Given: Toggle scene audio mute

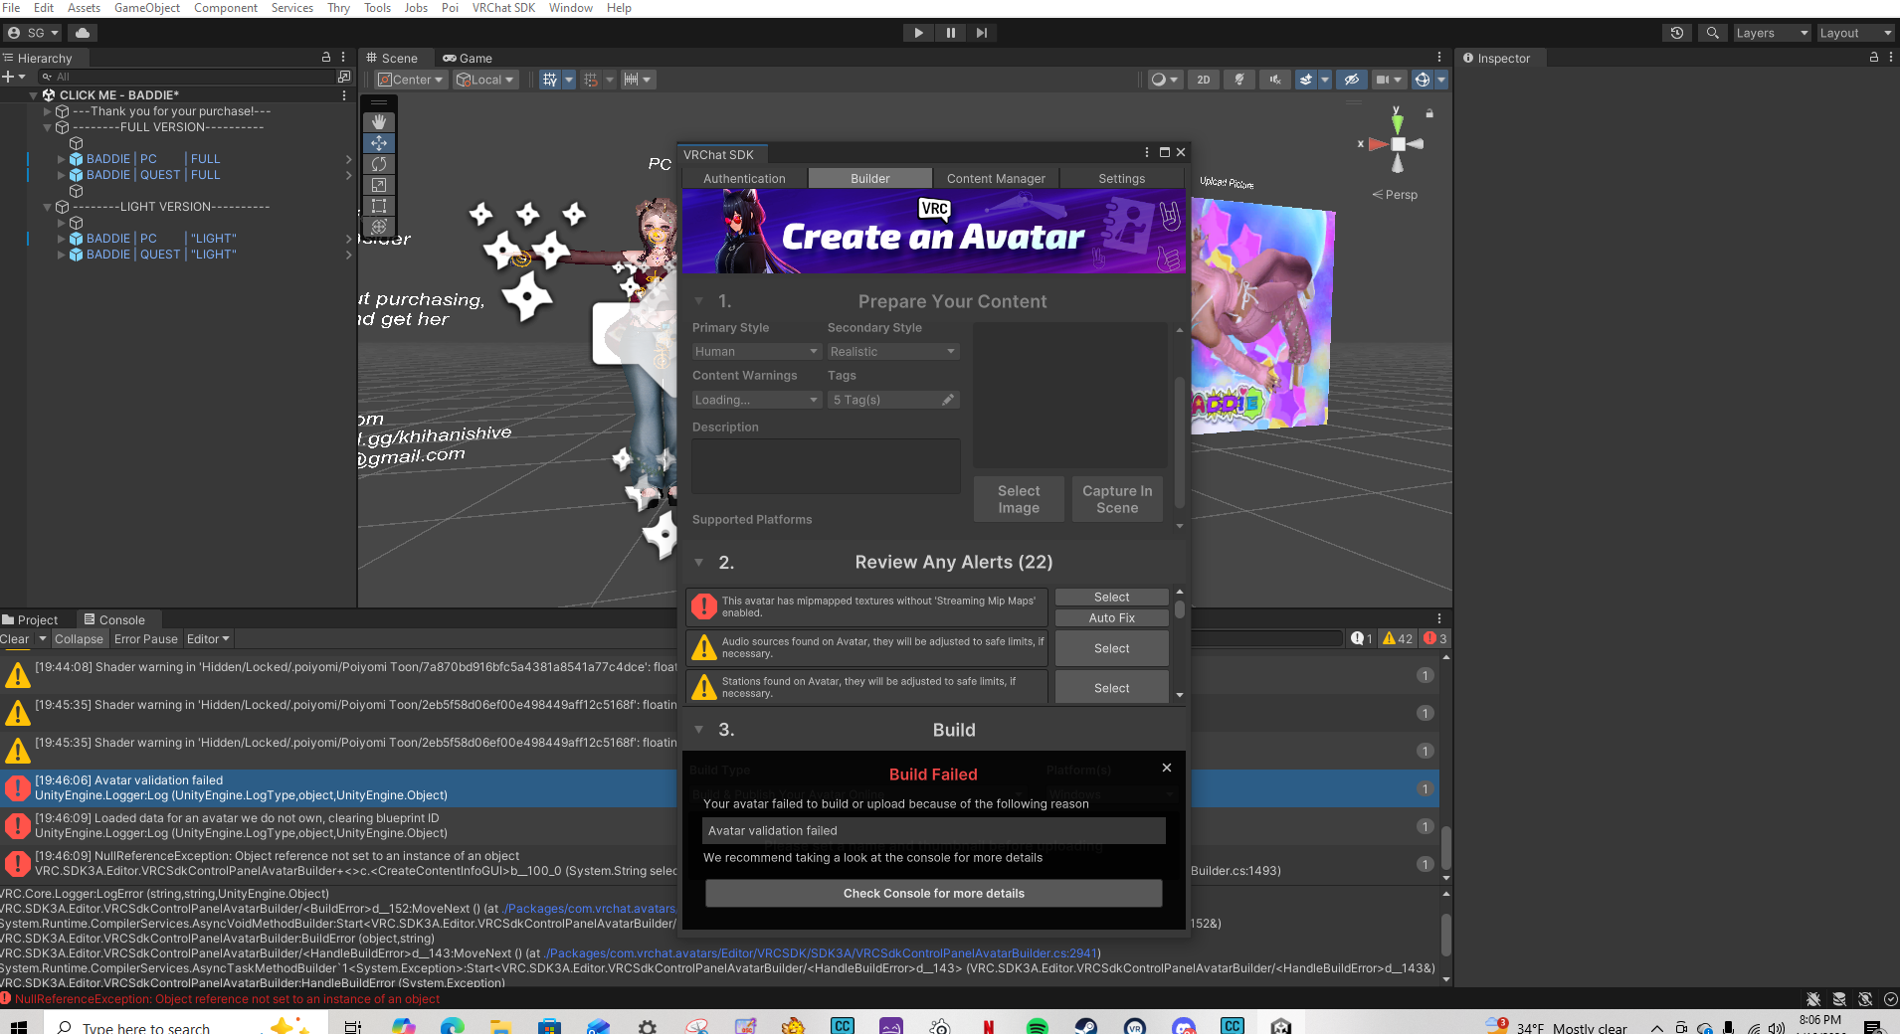Looking at the screenshot, I should pyautogui.click(x=1275, y=80).
